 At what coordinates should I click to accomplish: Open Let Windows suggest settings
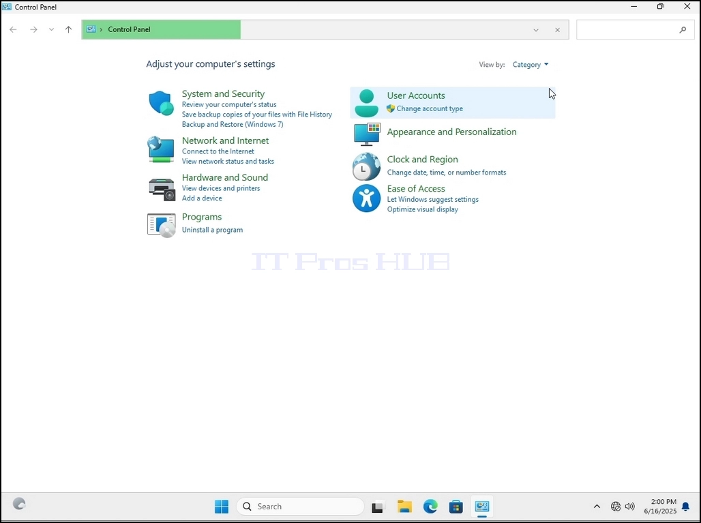pyautogui.click(x=433, y=199)
